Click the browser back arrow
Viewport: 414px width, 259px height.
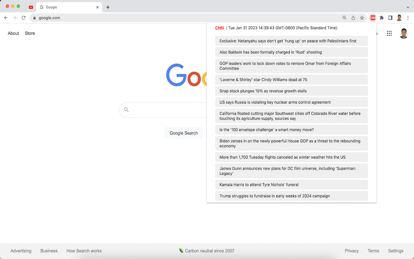6,18
